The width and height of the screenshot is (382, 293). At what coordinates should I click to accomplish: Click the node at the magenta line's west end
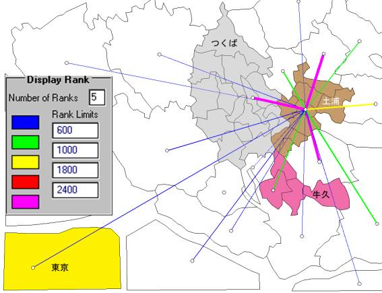click(253, 98)
